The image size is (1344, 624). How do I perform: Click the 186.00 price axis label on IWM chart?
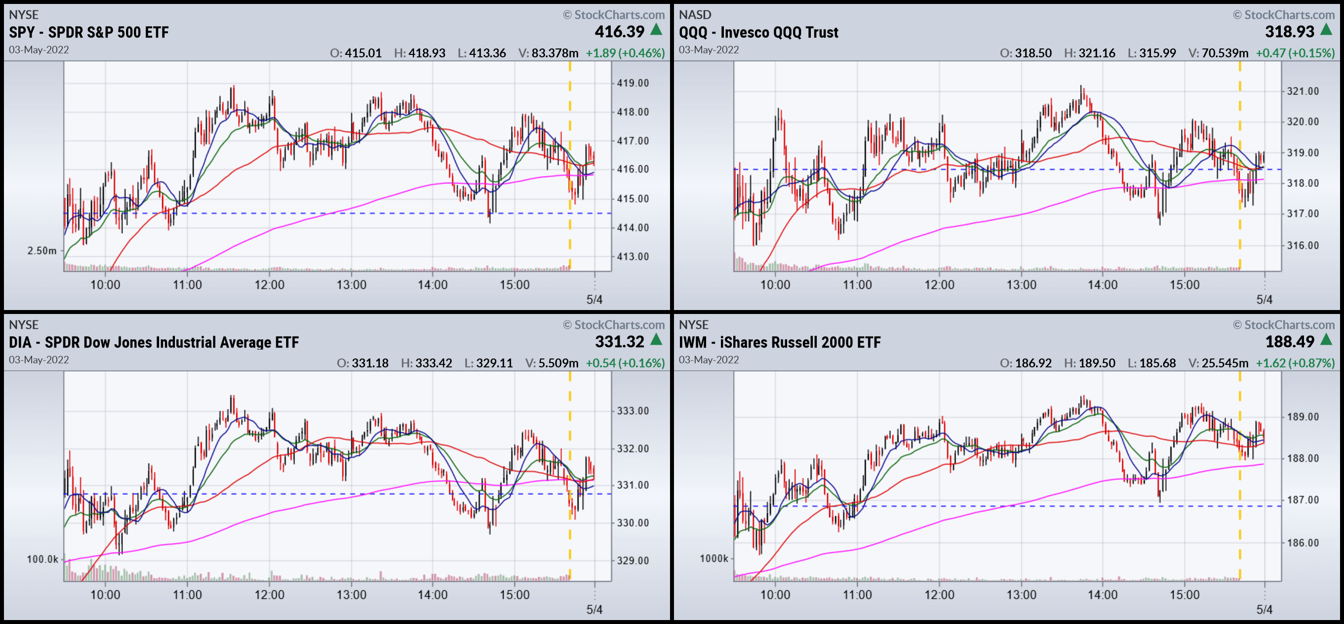1303,542
